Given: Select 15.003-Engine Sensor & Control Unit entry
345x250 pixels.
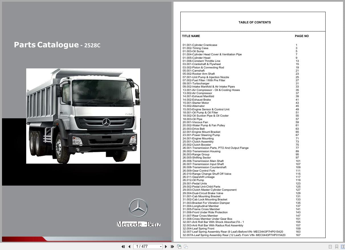Looking at the screenshot, I should click(x=206, y=109).
